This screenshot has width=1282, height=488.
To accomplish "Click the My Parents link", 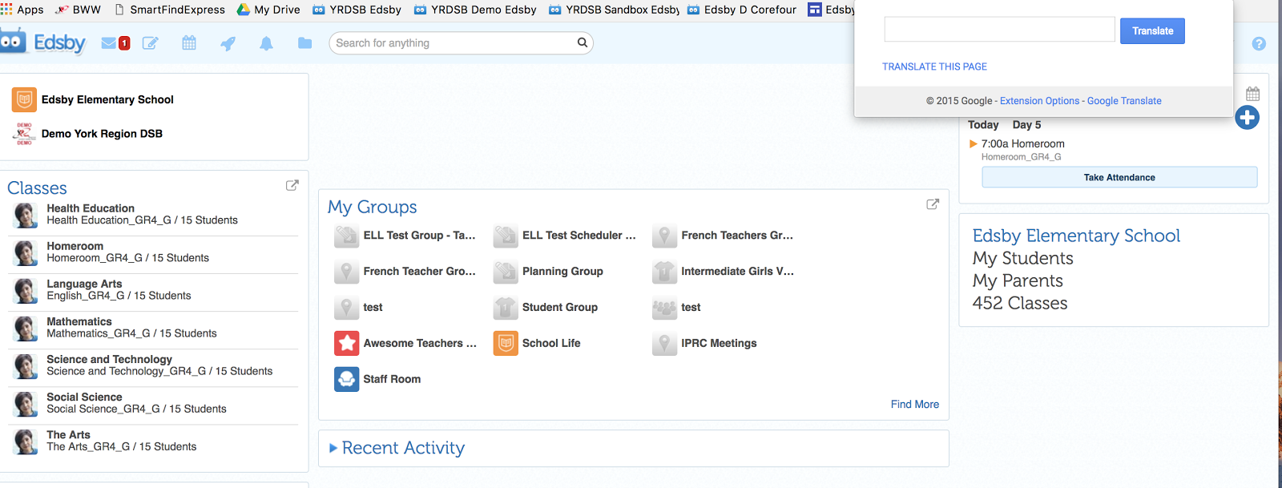I will (1018, 281).
